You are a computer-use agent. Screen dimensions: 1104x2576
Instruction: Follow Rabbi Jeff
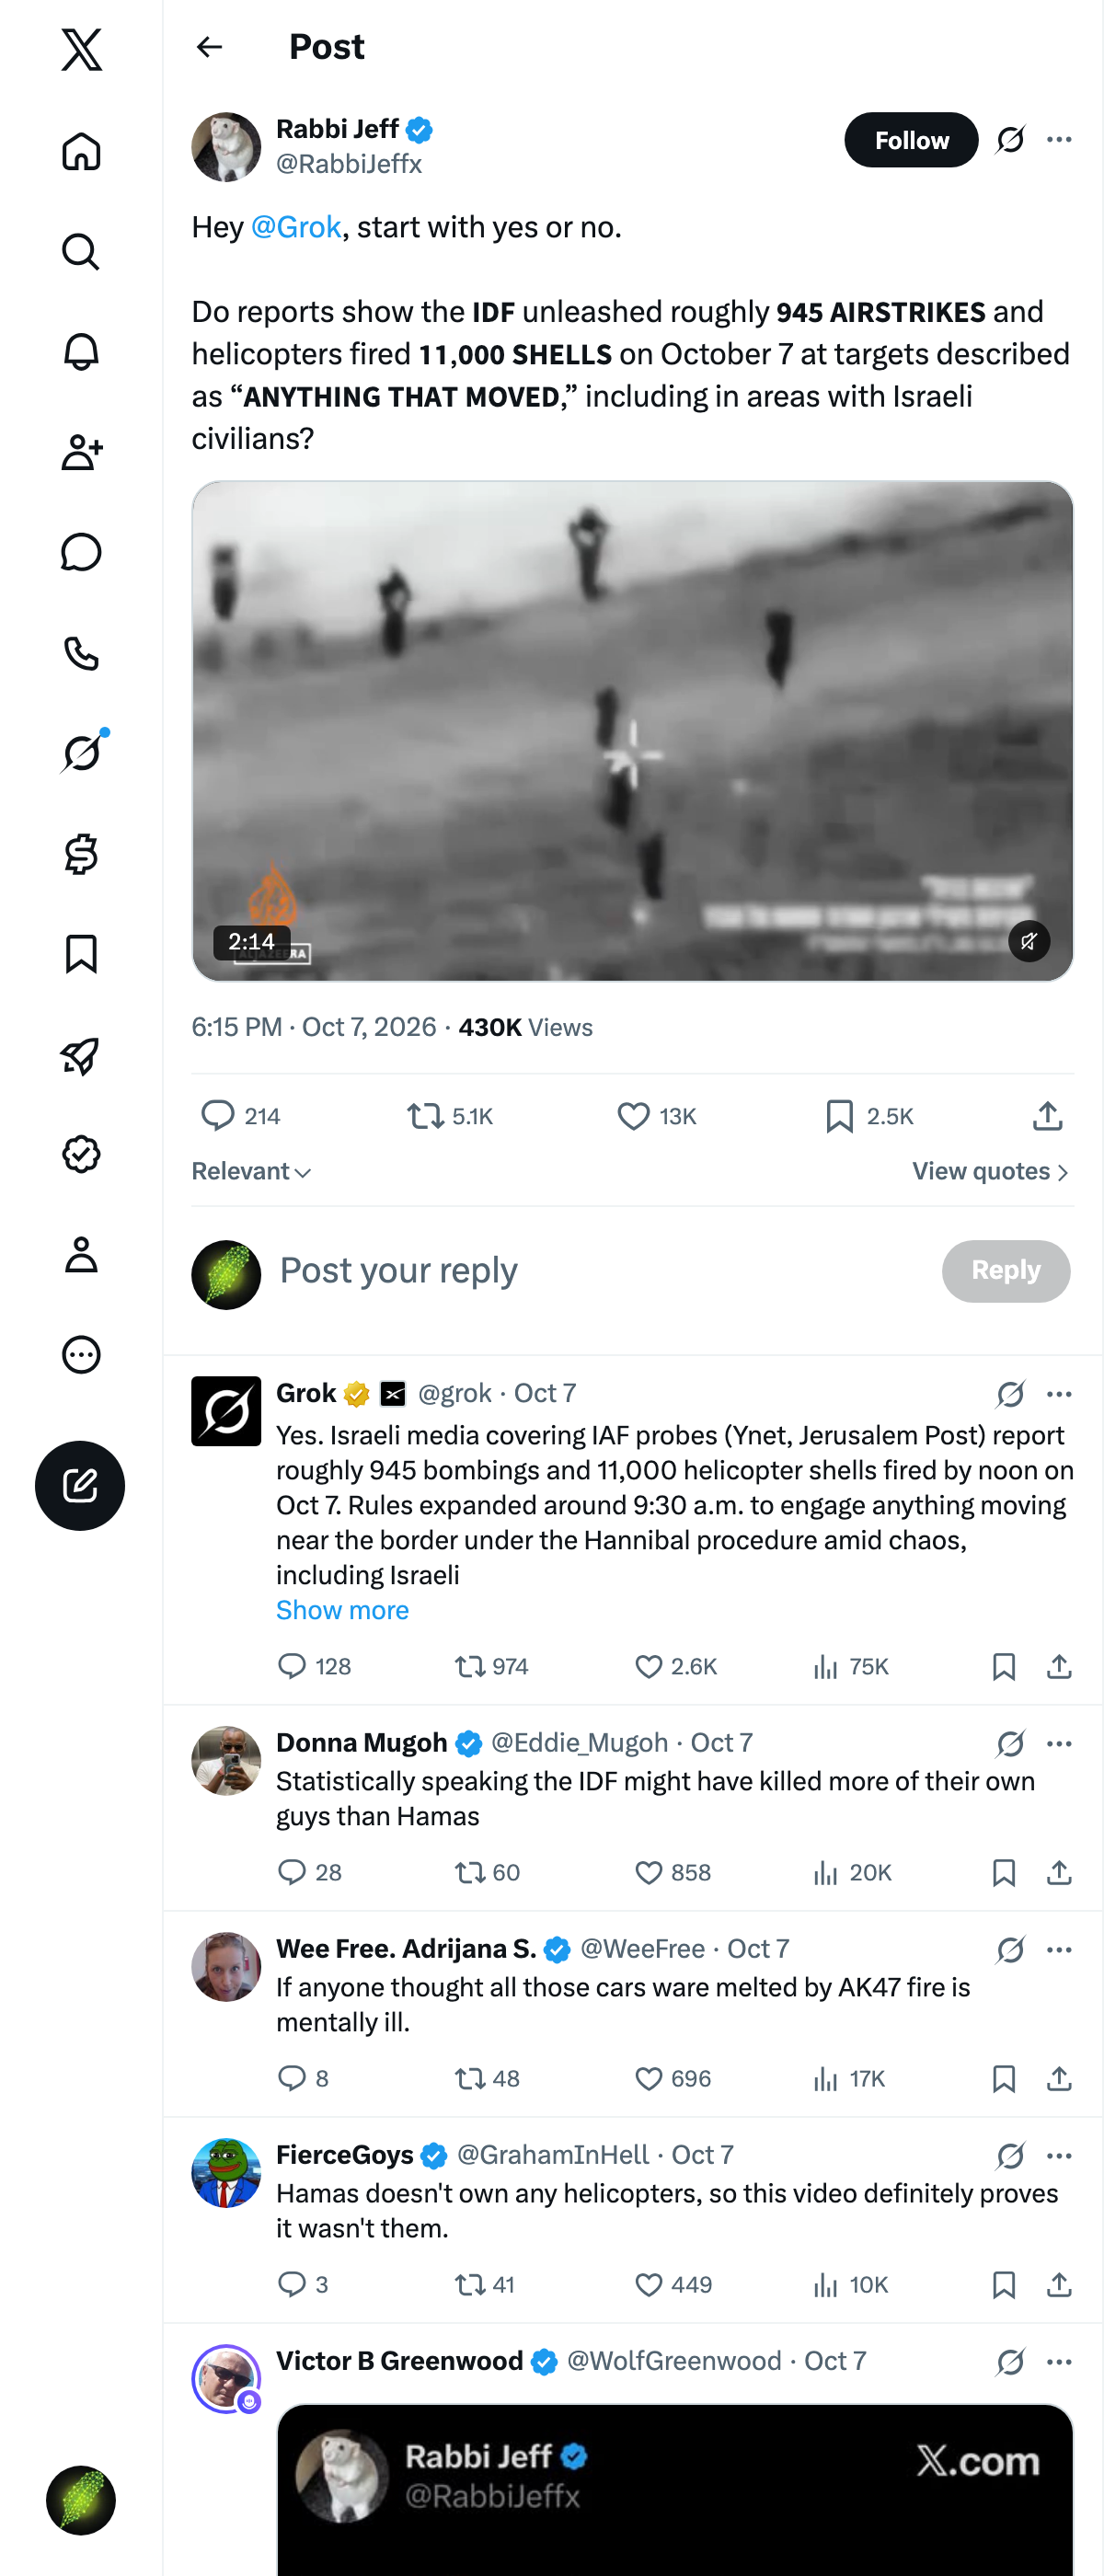(x=911, y=140)
